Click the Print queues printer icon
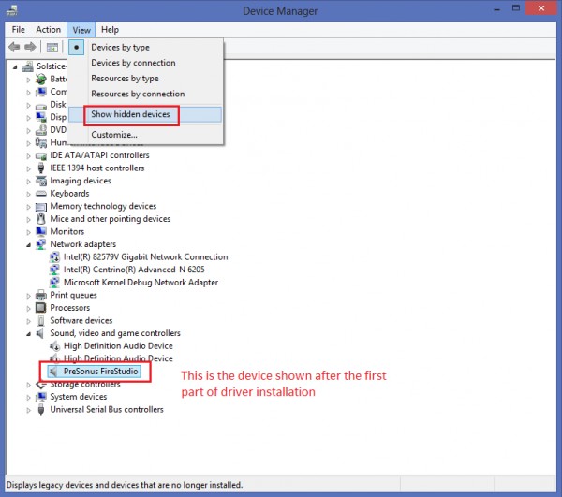The width and height of the screenshot is (562, 497). pyautogui.click(x=41, y=295)
